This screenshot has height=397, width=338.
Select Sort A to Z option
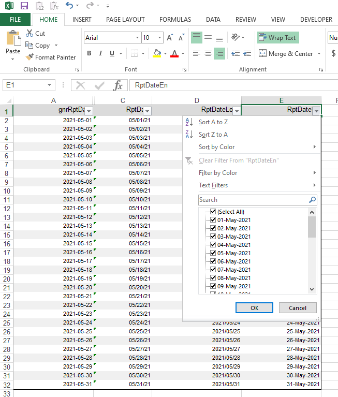213,122
